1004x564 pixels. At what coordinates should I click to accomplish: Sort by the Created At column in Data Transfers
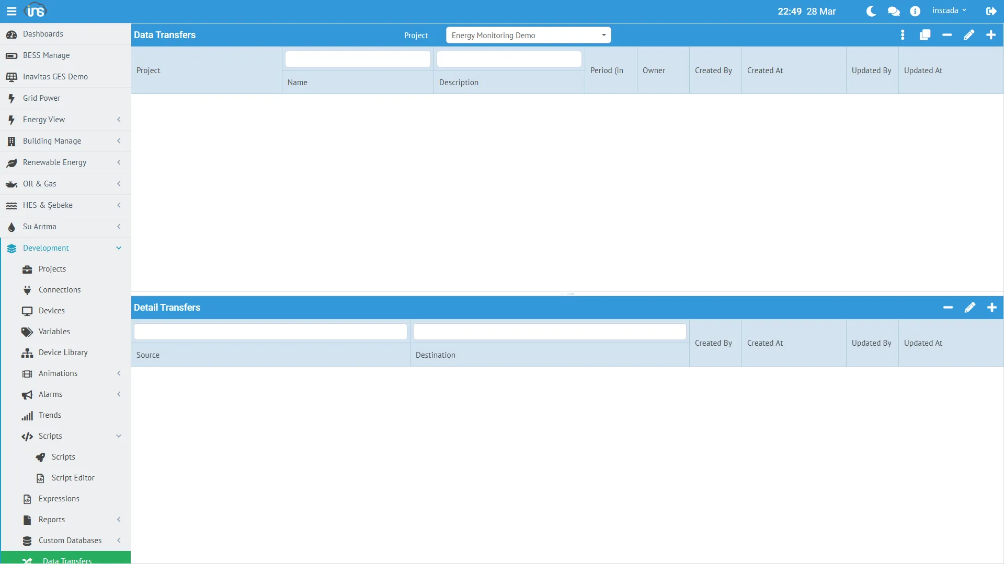pyautogui.click(x=765, y=70)
